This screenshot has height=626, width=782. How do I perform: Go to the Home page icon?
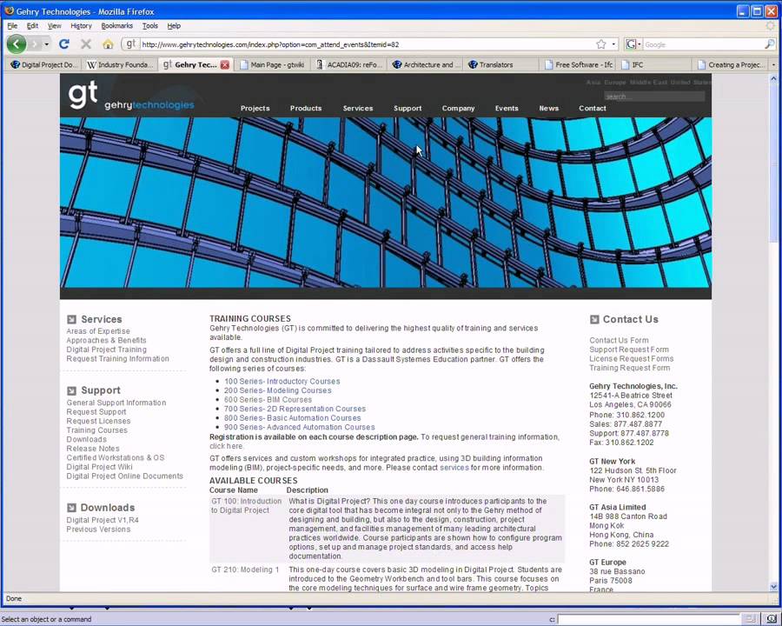click(108, 44)
